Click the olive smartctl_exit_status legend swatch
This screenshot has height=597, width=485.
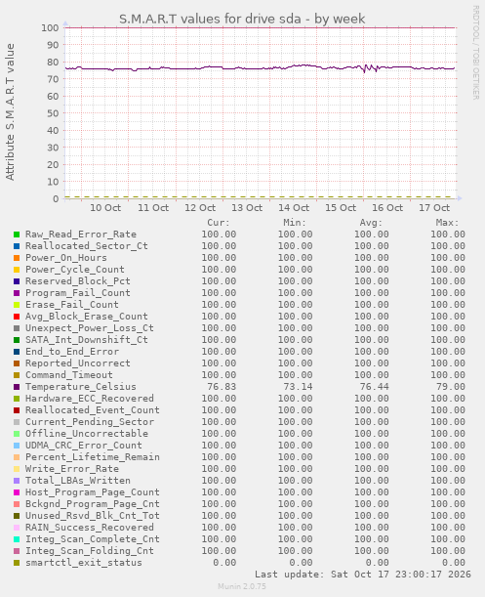[17, 563]
